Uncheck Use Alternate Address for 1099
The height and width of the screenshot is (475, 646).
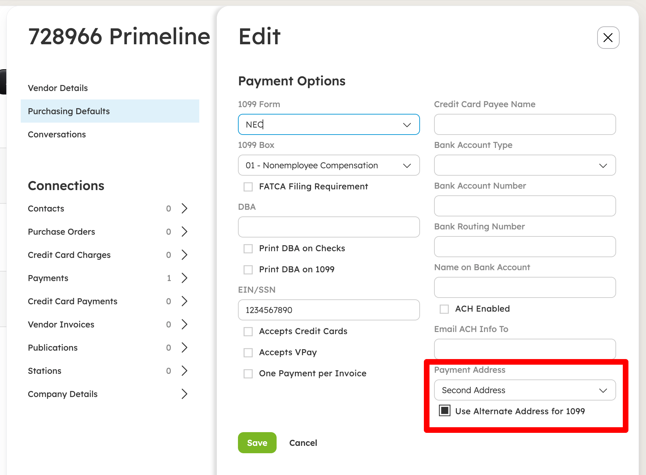pyautogui.click(x=445, y=411)
